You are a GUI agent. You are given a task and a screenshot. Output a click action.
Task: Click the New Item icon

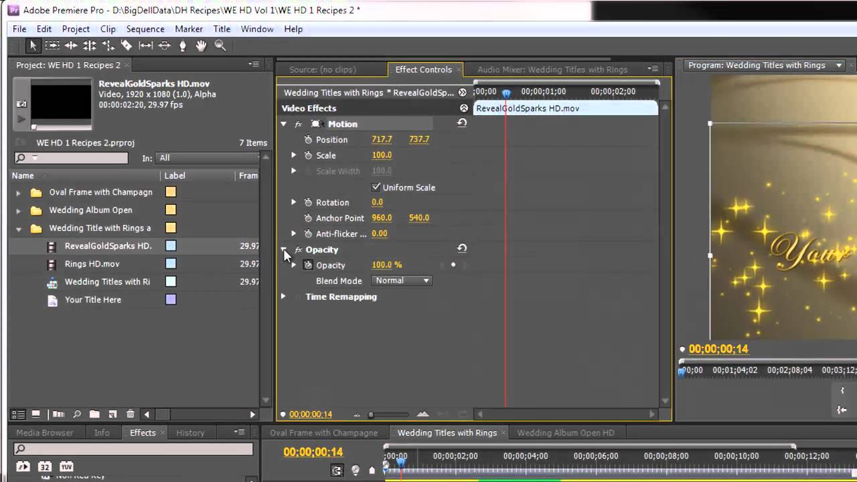tap(112, 414)
